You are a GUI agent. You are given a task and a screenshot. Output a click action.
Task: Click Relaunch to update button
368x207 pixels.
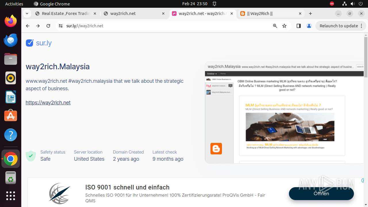coord(341,26)
